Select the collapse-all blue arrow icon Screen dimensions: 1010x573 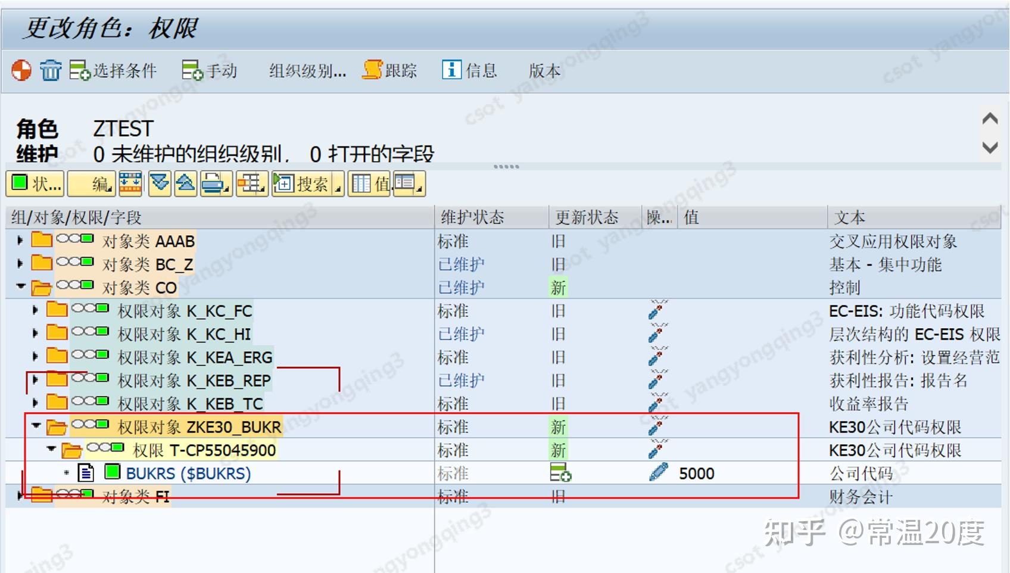(185, 183)
